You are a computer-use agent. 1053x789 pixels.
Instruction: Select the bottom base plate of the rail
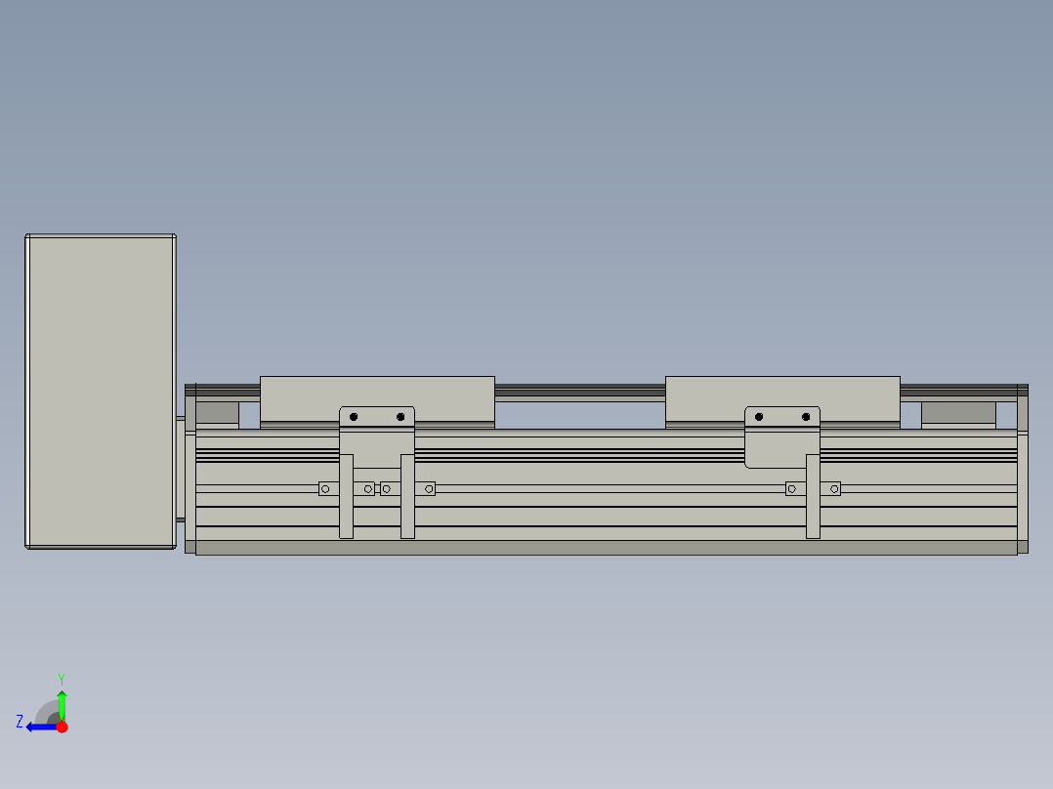point(606,547)
